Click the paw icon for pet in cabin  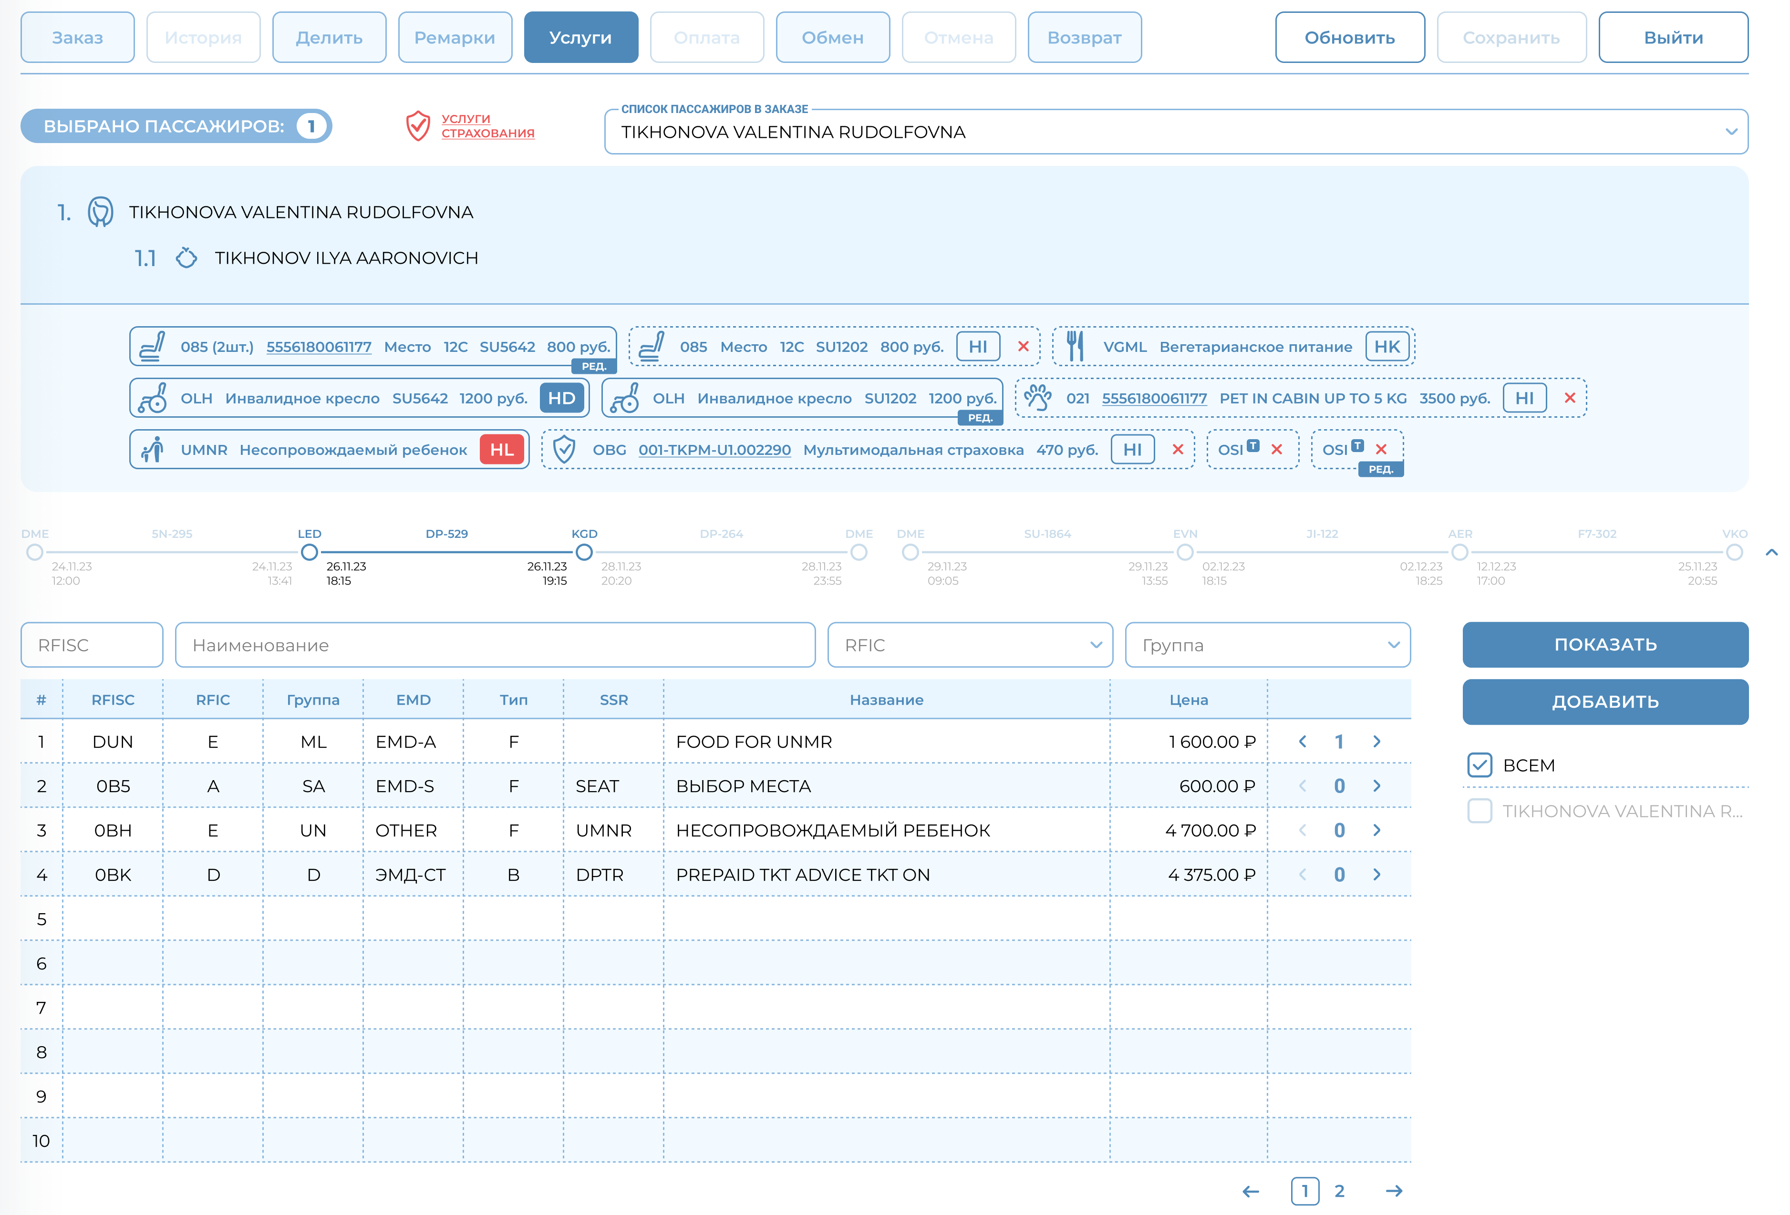[1037, 398]
